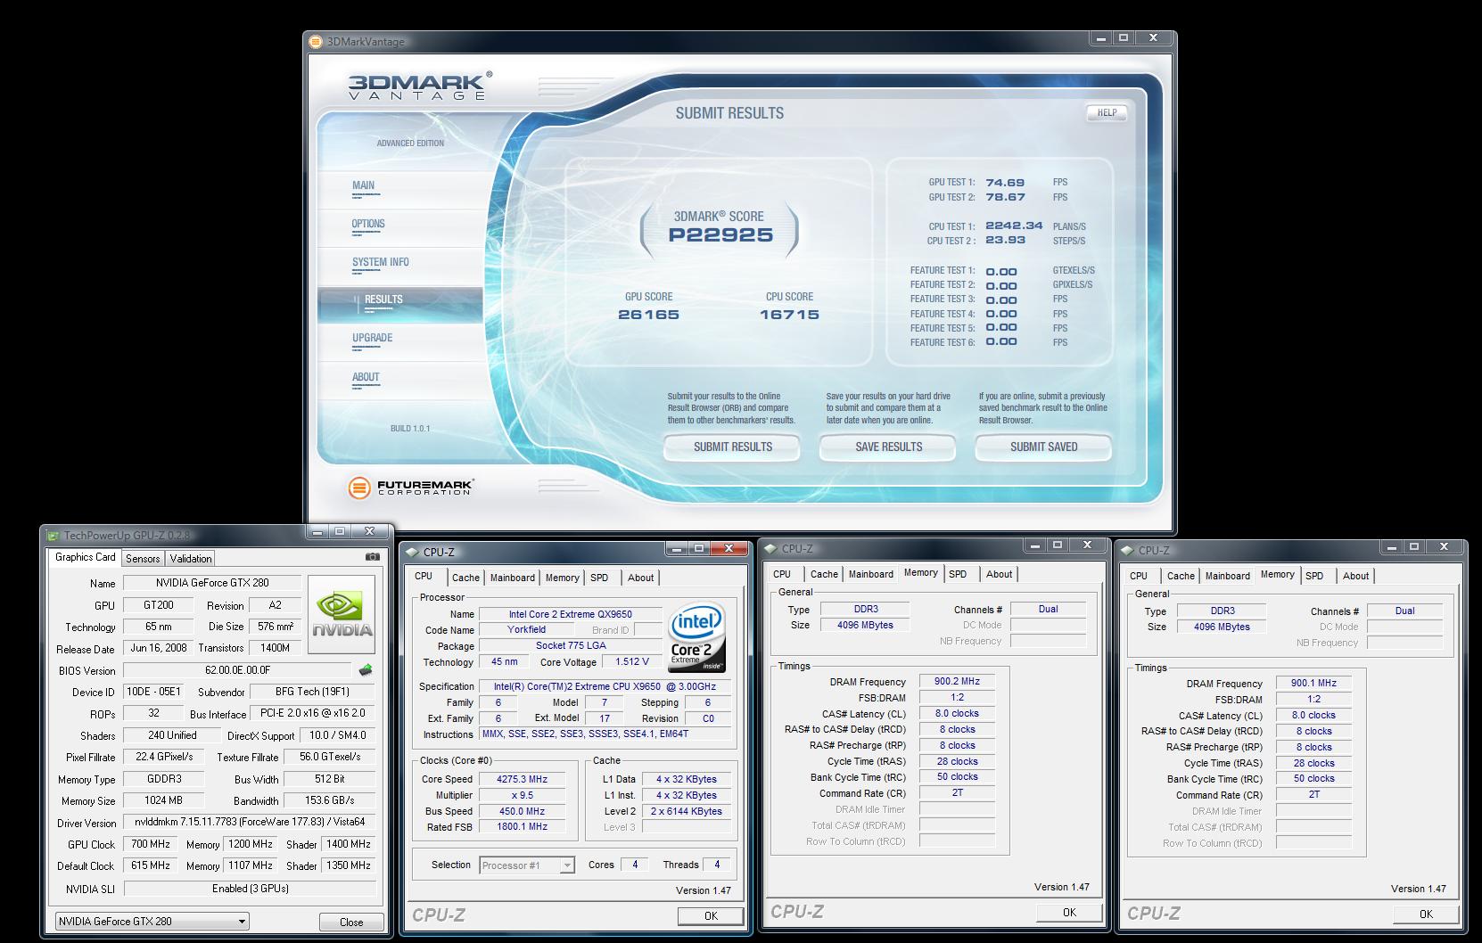Open the GPU selection dropdown in GPU-Z
The image size is (1482, 943).
pyautogui.click(x=152, y=922)
